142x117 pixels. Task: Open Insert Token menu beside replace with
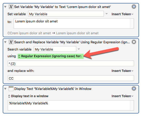122,71
